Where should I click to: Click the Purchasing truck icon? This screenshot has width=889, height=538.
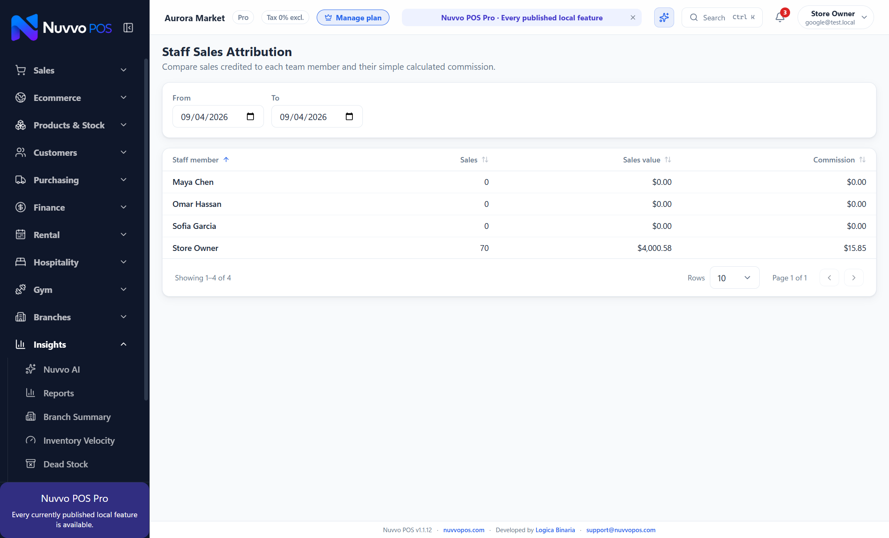(20, 180)
